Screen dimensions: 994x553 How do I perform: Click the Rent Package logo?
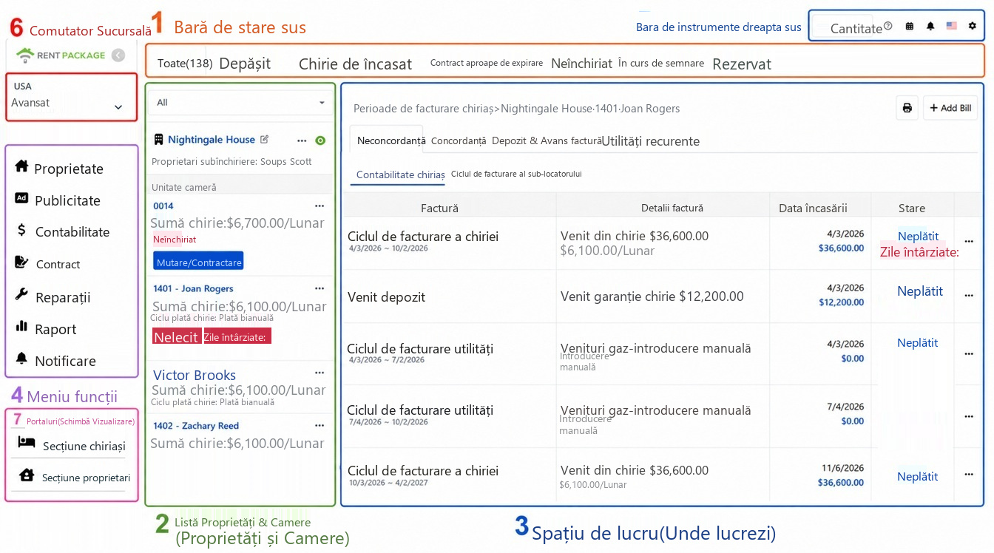point(61,55)
